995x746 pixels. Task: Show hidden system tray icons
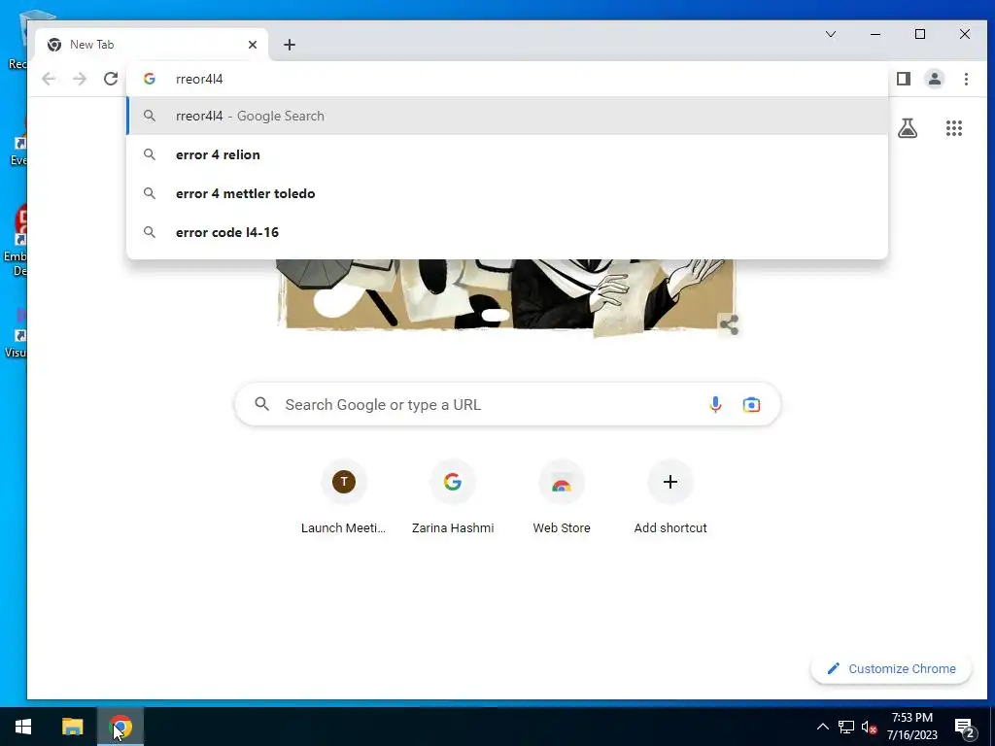[x=822, y=727]
